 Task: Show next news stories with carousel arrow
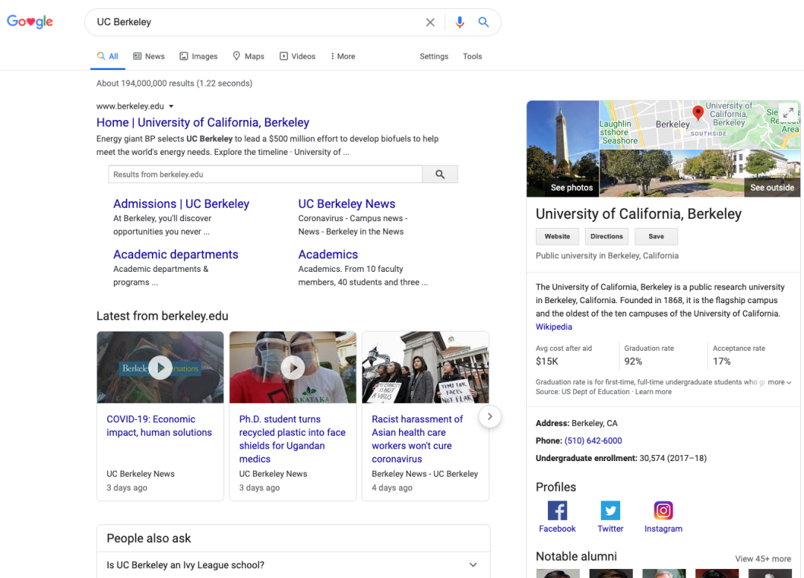point(489,416)
